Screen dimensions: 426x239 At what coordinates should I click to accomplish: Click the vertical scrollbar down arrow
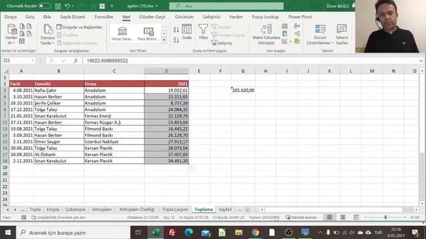click(421, 204)
